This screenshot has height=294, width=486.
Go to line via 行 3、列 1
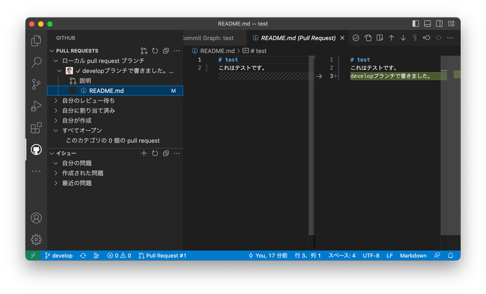tap(308, 256)
